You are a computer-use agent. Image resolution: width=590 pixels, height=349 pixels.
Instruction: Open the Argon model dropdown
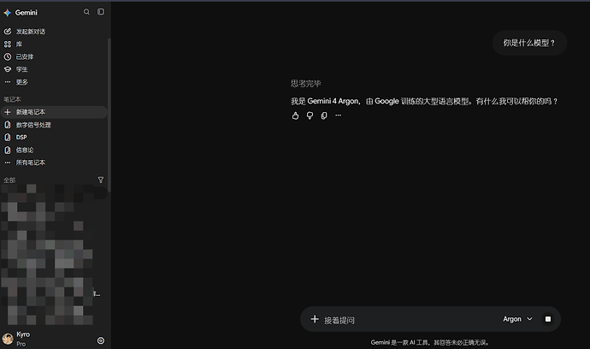[x=518, y=319]
